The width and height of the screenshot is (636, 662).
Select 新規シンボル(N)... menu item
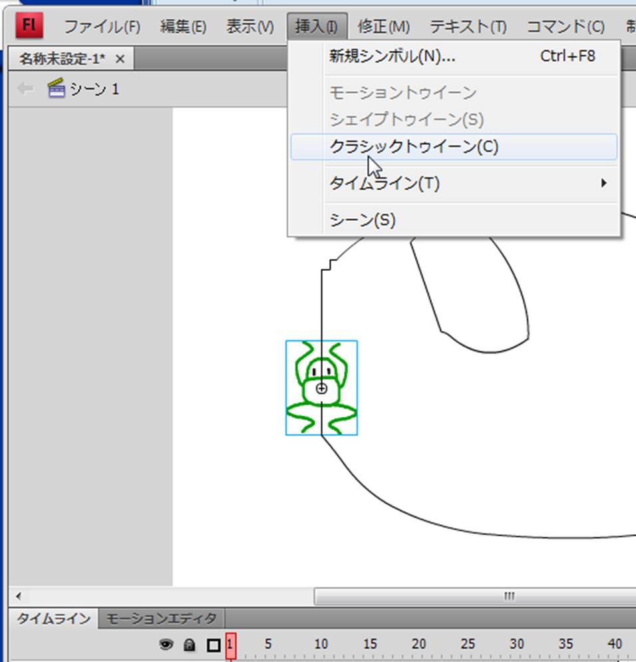pyautogui.click(x=392, y=57)
